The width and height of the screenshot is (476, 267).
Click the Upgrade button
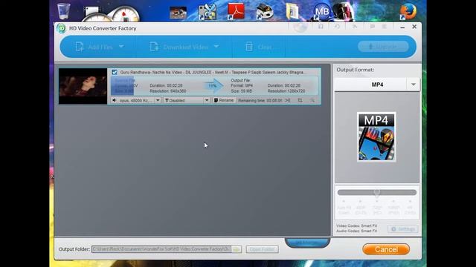click(383, 47)
